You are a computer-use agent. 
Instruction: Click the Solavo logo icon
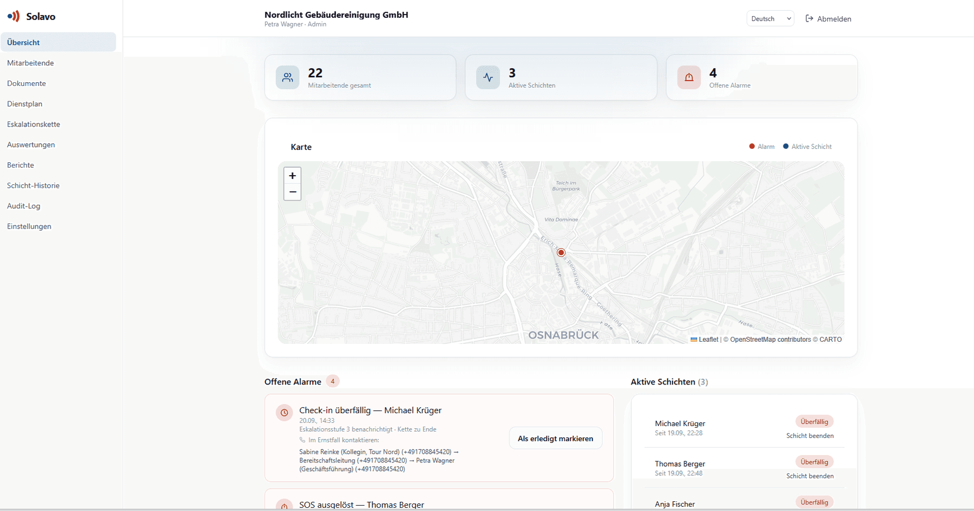click(14, 16)
